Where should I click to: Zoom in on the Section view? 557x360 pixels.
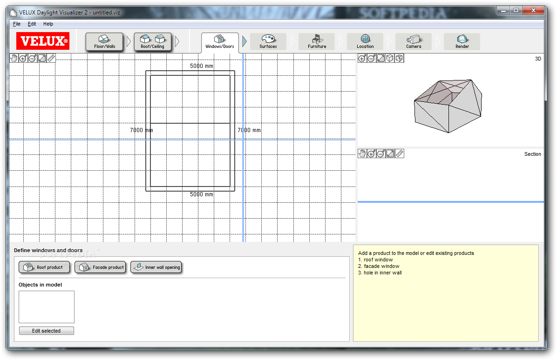pos(371,153)
